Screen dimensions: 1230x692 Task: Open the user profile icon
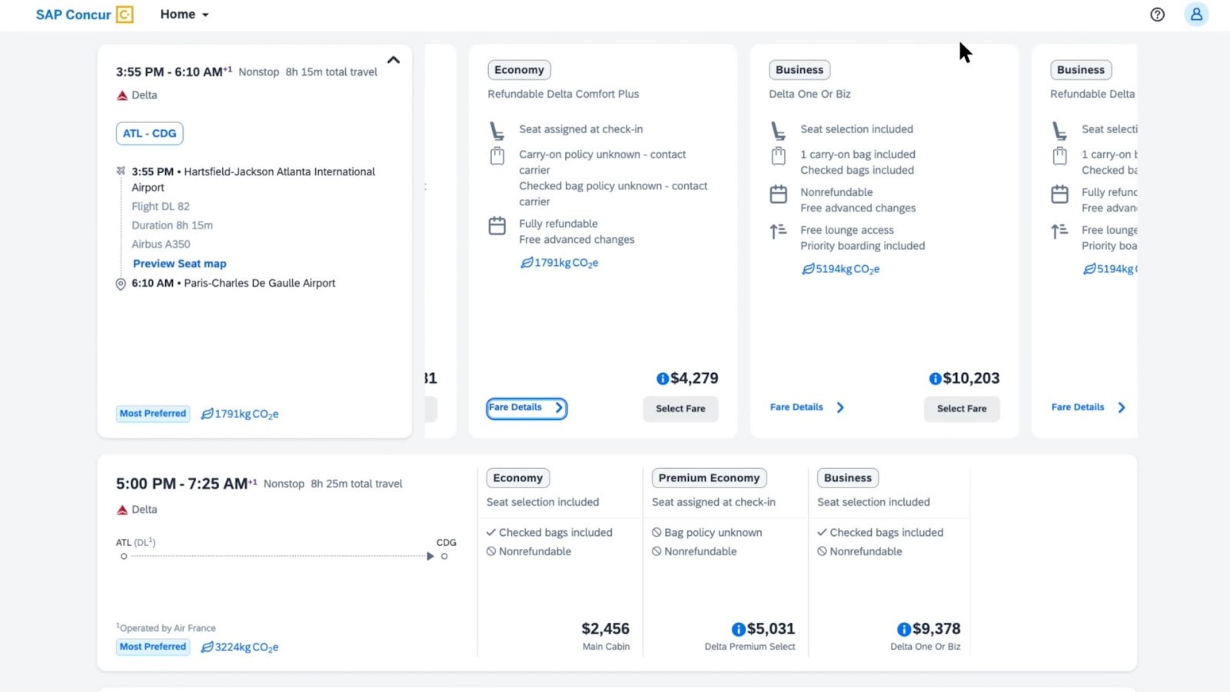coord(1196,15)
